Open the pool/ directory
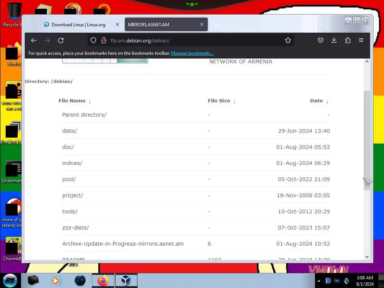 69,179
